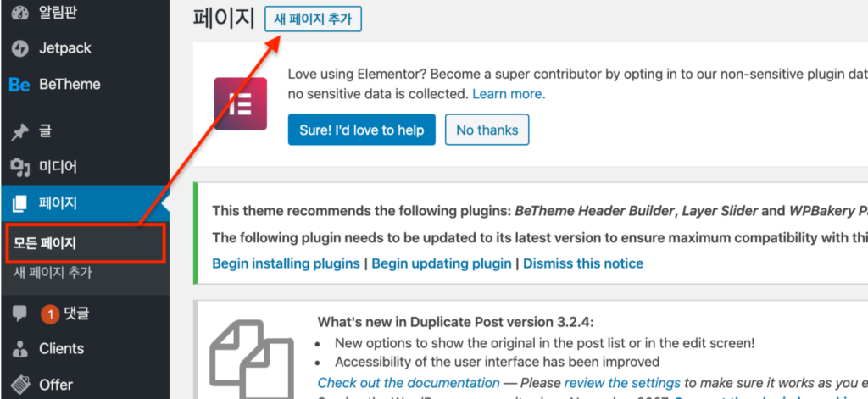This screenshot has width=868, height=399.
Task: Open Check out the documentation link
Action: coord(409,383)
